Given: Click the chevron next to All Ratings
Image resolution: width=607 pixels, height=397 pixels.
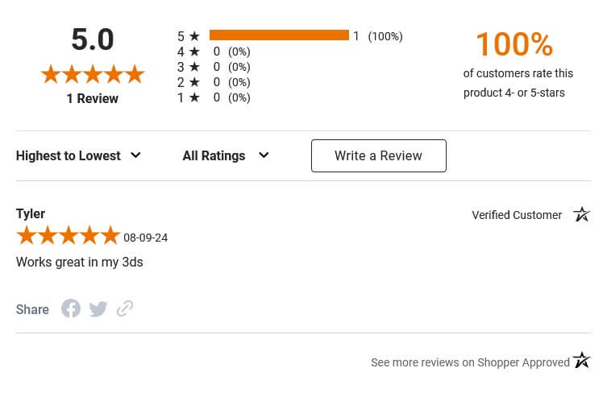Looking at the screenshot, I should [x=264, y=155].
